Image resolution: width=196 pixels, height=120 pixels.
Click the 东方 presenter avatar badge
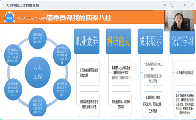(9, 18)
